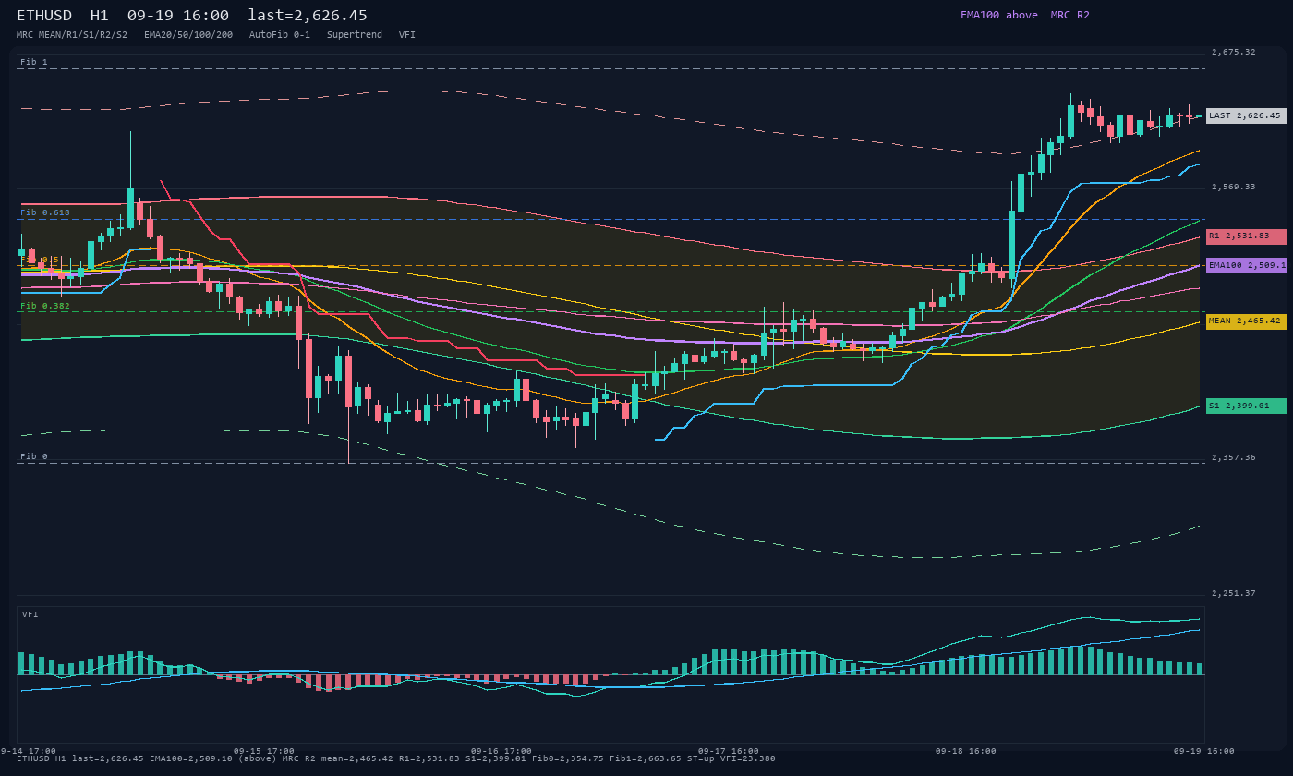Click the Fib 1 level label
Viewport: 1293px width, 776px height.
(34, 62)
